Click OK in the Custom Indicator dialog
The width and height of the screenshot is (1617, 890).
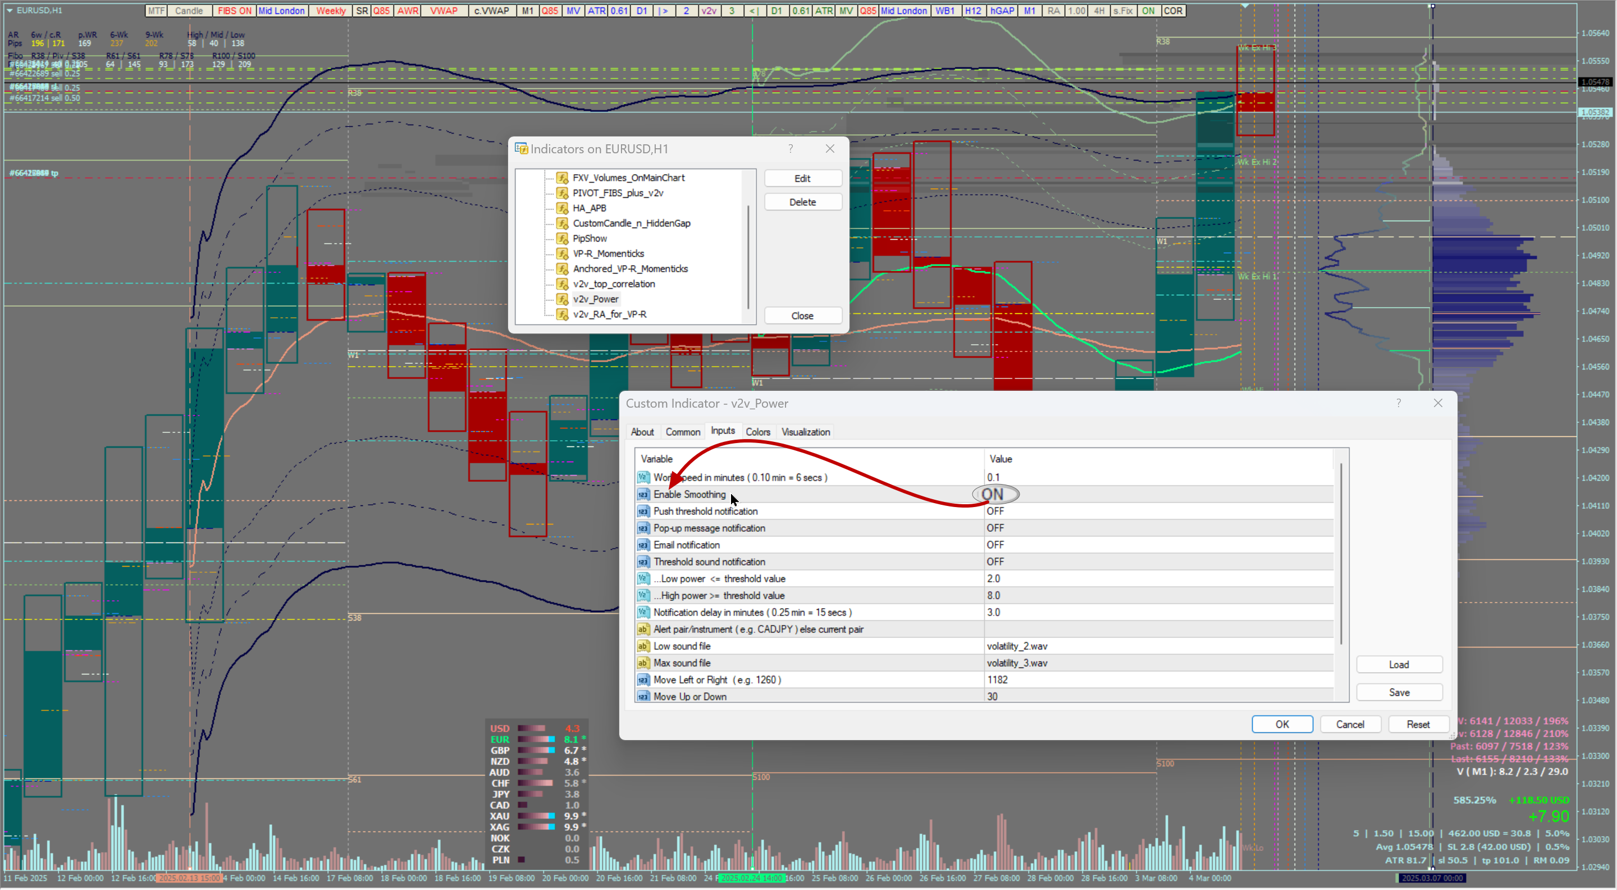click(1282, 724)
